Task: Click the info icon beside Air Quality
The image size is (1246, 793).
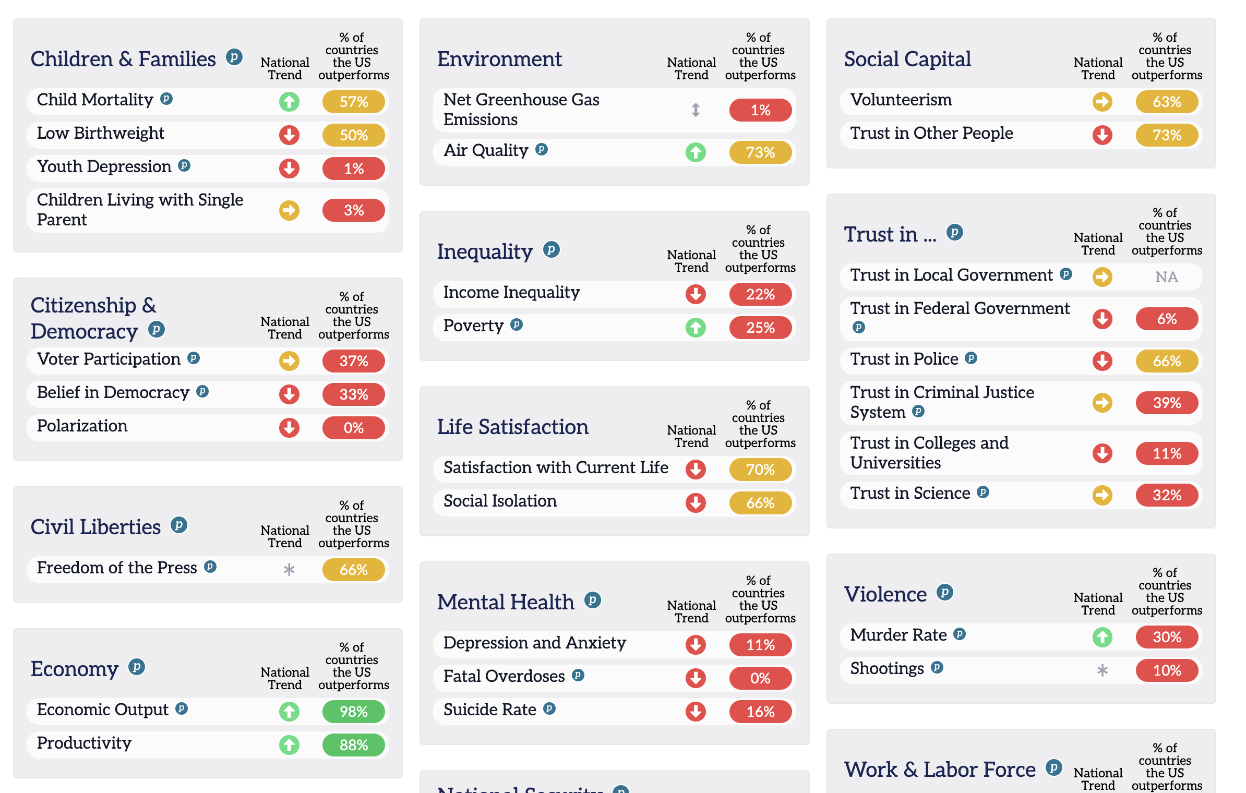Action: click(542, 149)
